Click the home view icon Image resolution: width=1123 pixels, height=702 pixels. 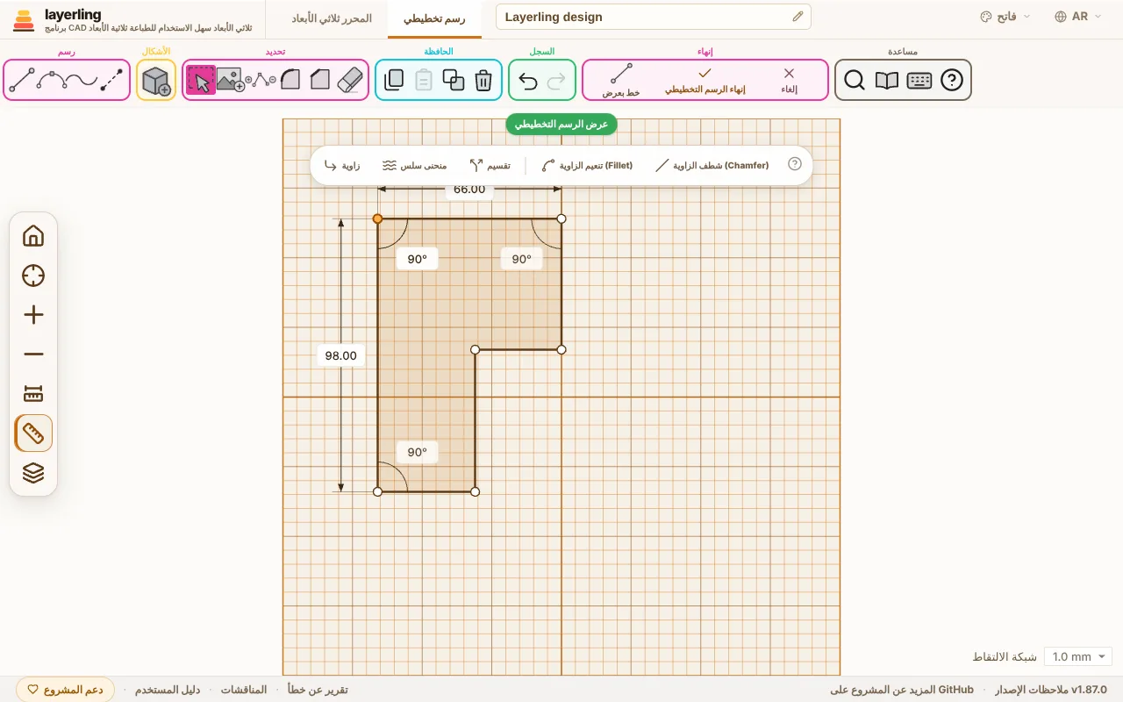(x=33, y=236)
